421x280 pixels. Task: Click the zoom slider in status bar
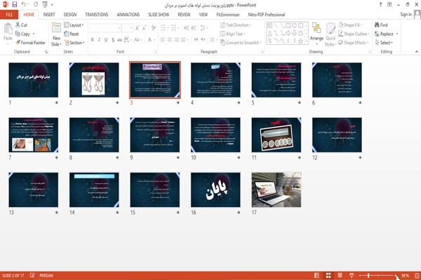coord(377,275)
